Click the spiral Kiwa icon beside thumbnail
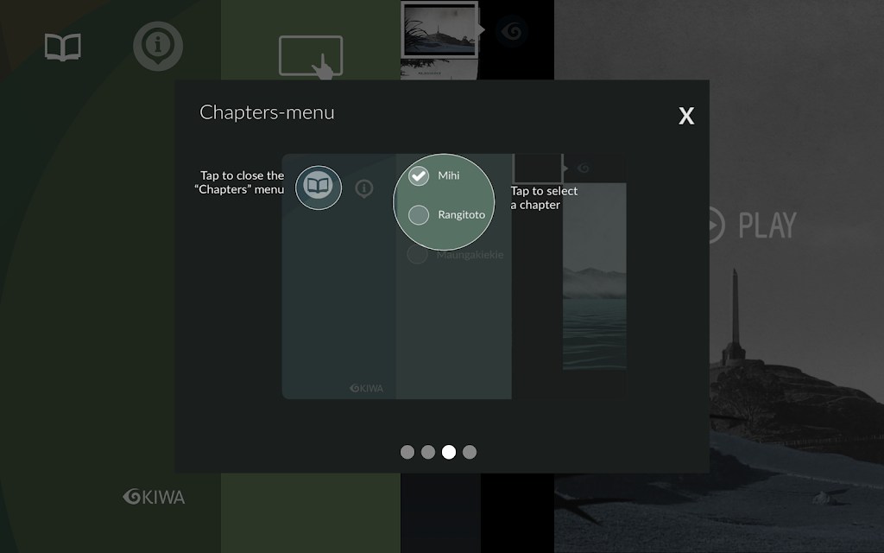Image resolution: width=884 pixels, height=553 pixels. coord(513,31)
